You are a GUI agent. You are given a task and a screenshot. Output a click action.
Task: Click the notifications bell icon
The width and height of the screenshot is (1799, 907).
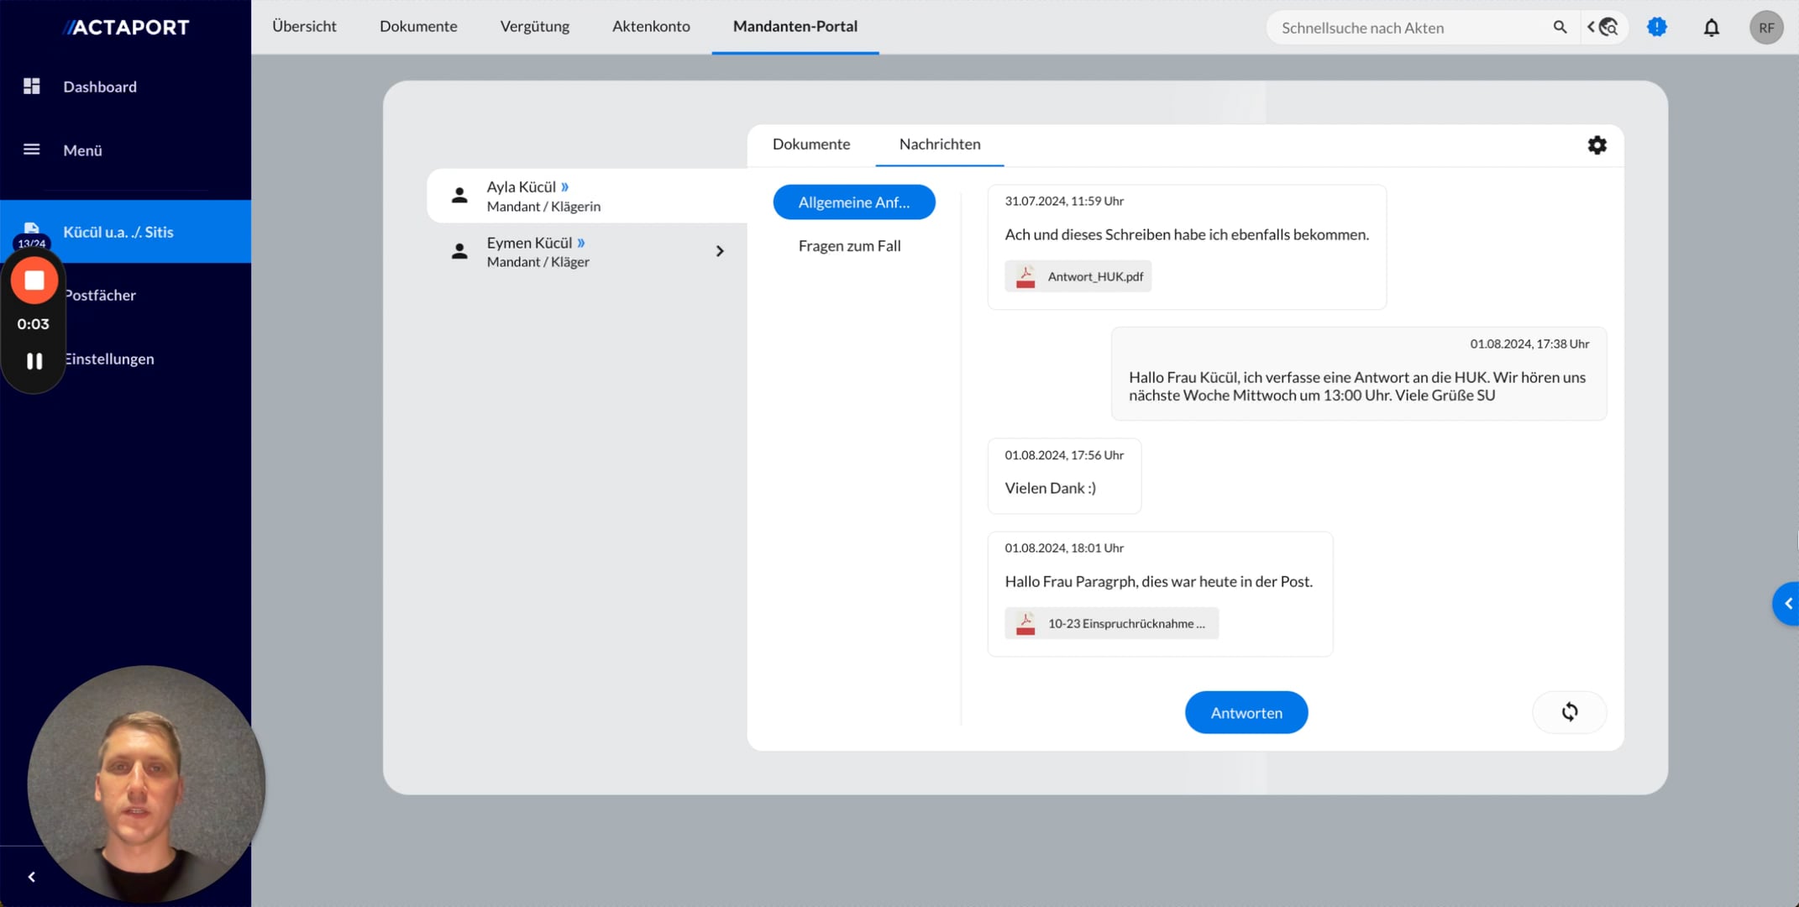click(1711, 28)
